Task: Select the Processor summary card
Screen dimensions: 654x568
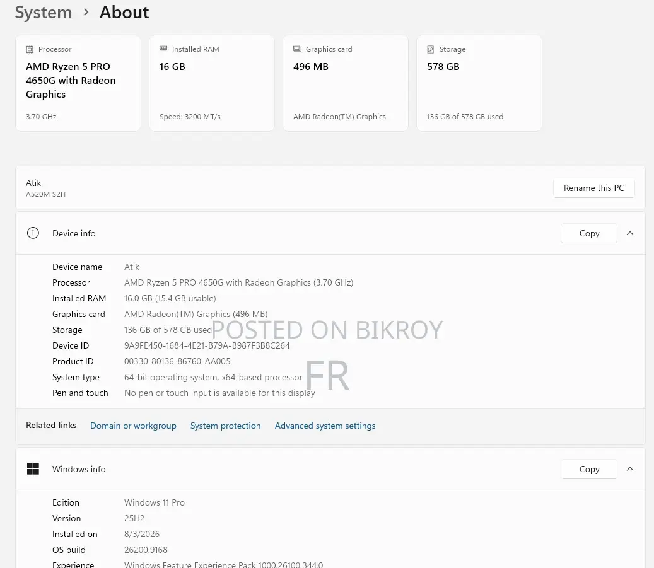Action: (78, 83)
